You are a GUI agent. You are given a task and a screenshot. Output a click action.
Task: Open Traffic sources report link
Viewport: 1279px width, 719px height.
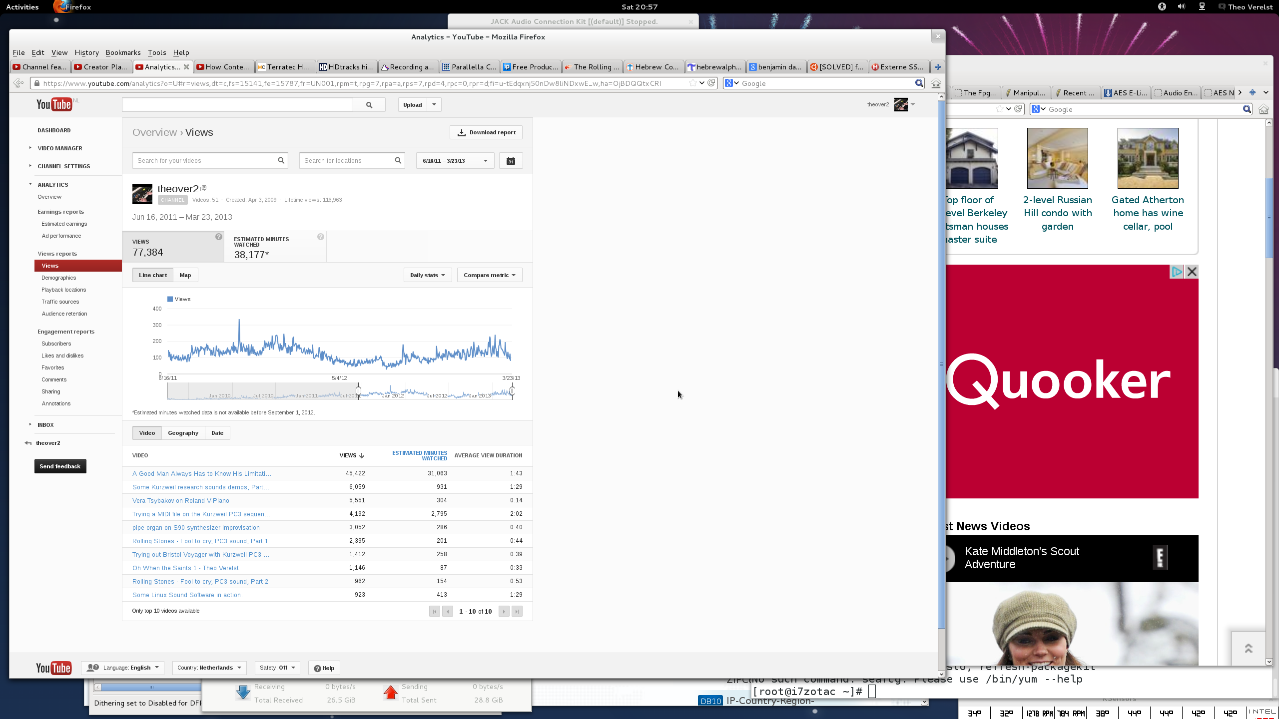click(x=60, y=302)
